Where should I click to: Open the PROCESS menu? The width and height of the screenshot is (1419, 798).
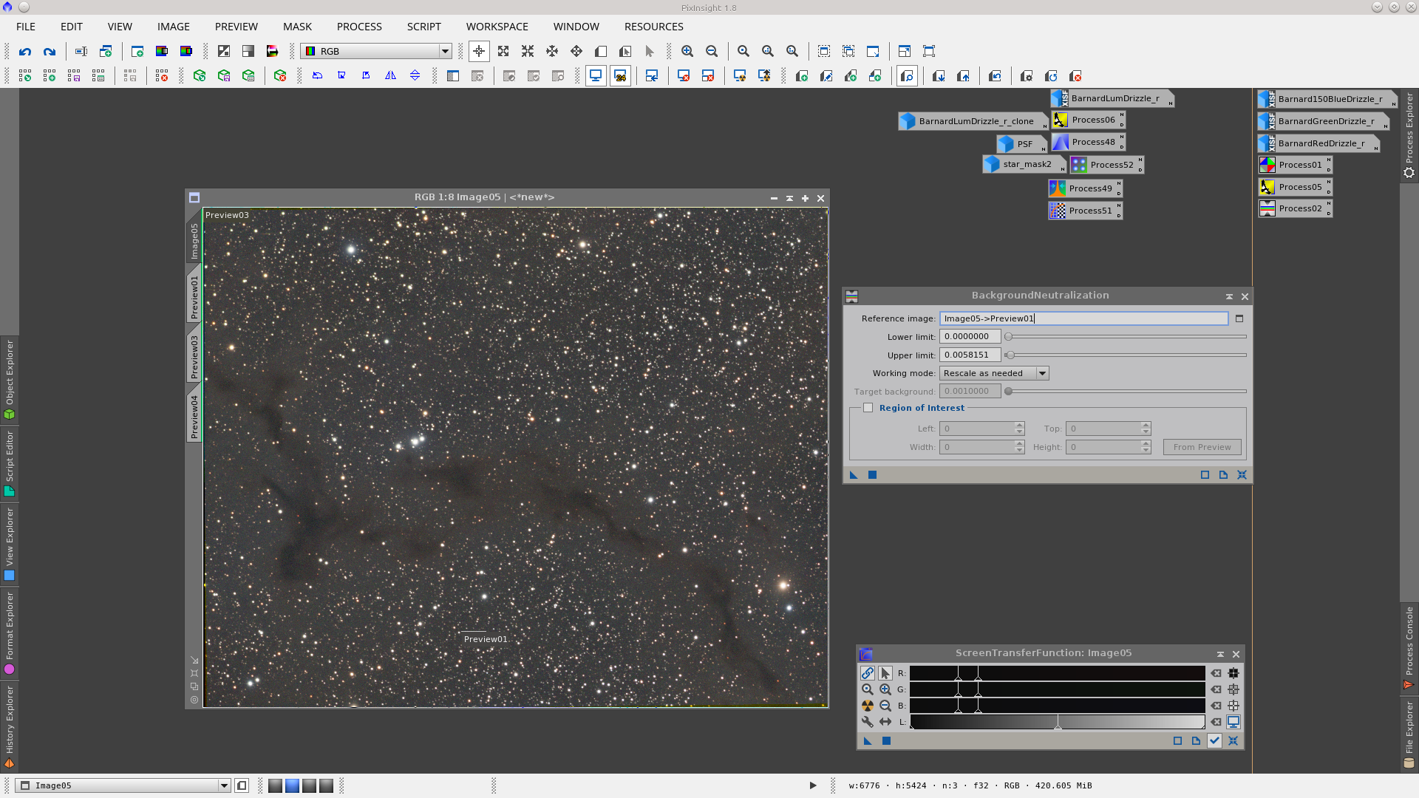pos(359,27)
